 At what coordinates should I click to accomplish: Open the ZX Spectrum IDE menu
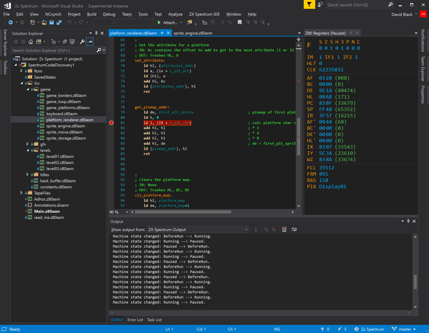[x=204, y=14]
